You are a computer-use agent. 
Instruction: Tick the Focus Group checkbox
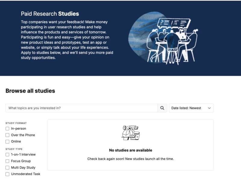point(8,161)
